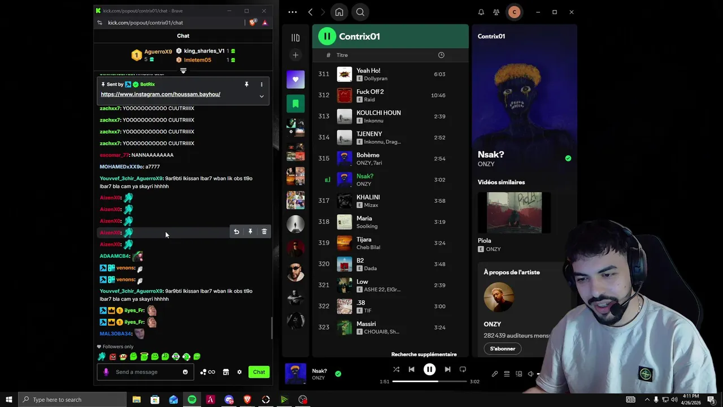Open the play queue icon
The height and width of the screenshot is (407, 723).
507,374
